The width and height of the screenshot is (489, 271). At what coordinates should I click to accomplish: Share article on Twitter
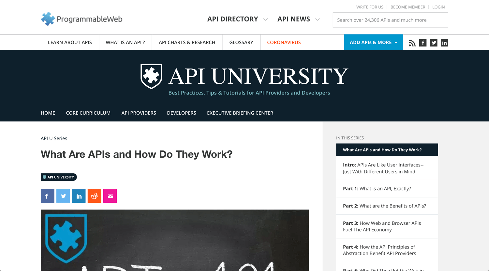tap(63, 196)
